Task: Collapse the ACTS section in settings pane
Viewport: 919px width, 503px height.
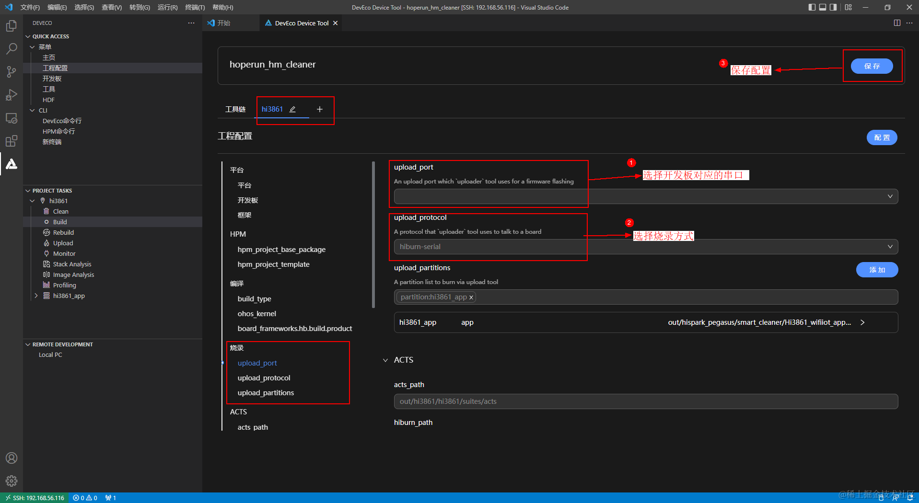Action: [x=385, y=360]
